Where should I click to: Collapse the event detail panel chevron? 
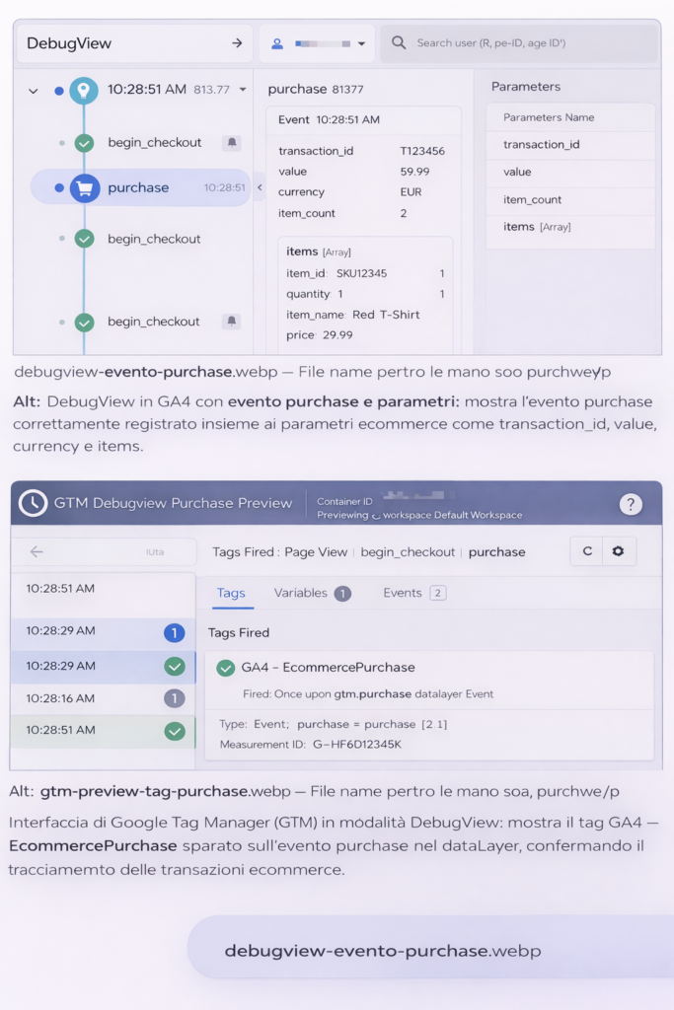(x=260, y=187)
